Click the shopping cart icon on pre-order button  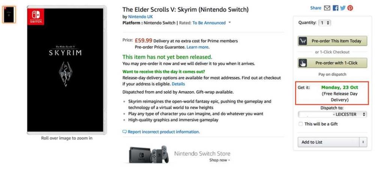[303, 41]
